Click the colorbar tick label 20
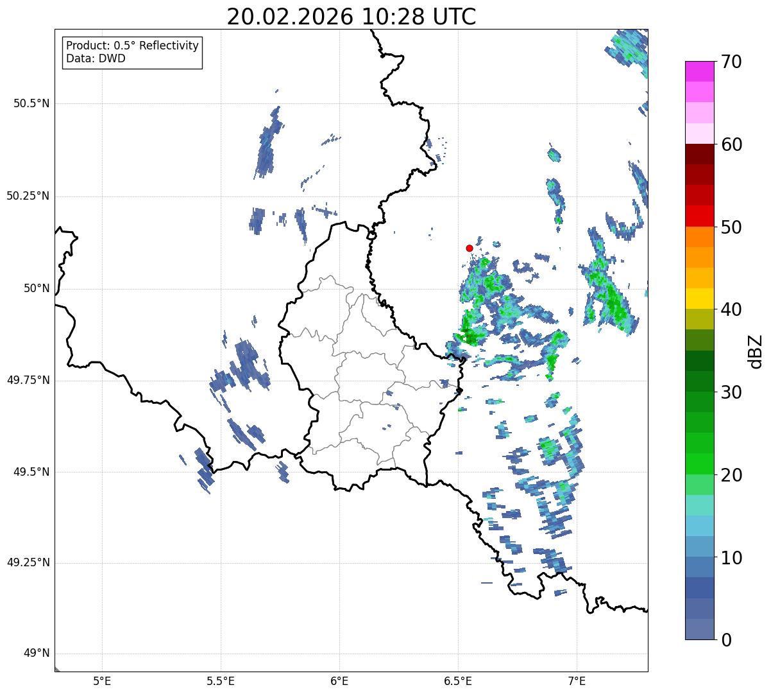Image resolution: width=771 pixels, height=694 pixels. coord(731,475)
